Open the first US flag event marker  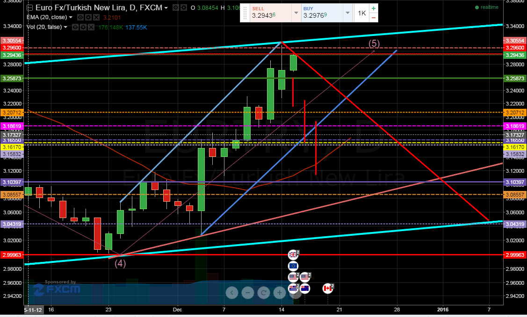[x=293, y=277]
